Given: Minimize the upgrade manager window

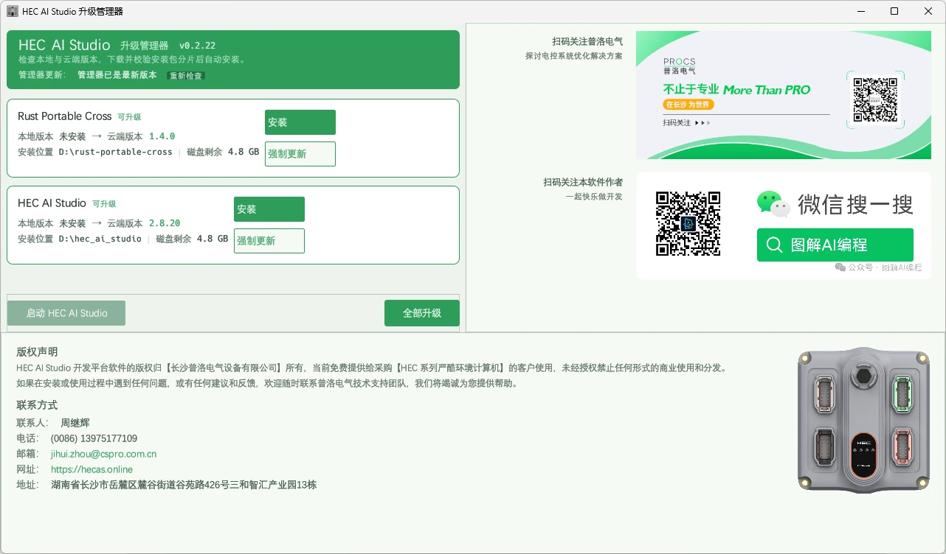Looking at the screenshot, I should (x=860, y=11).
